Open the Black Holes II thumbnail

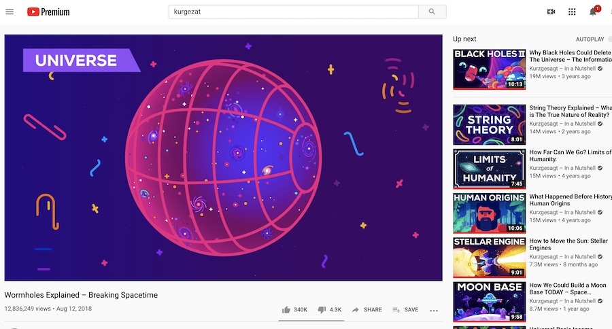tap(489, 69)
